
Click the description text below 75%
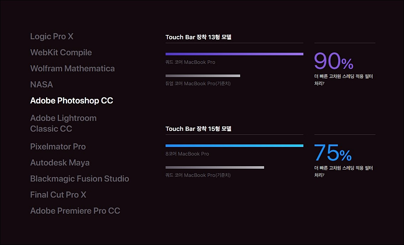tap(343, 172)
